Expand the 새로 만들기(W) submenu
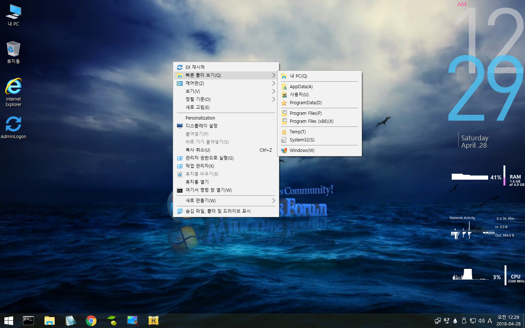Image resolution: width=525 pixels, height=328 pixels. tap(226, 200)
